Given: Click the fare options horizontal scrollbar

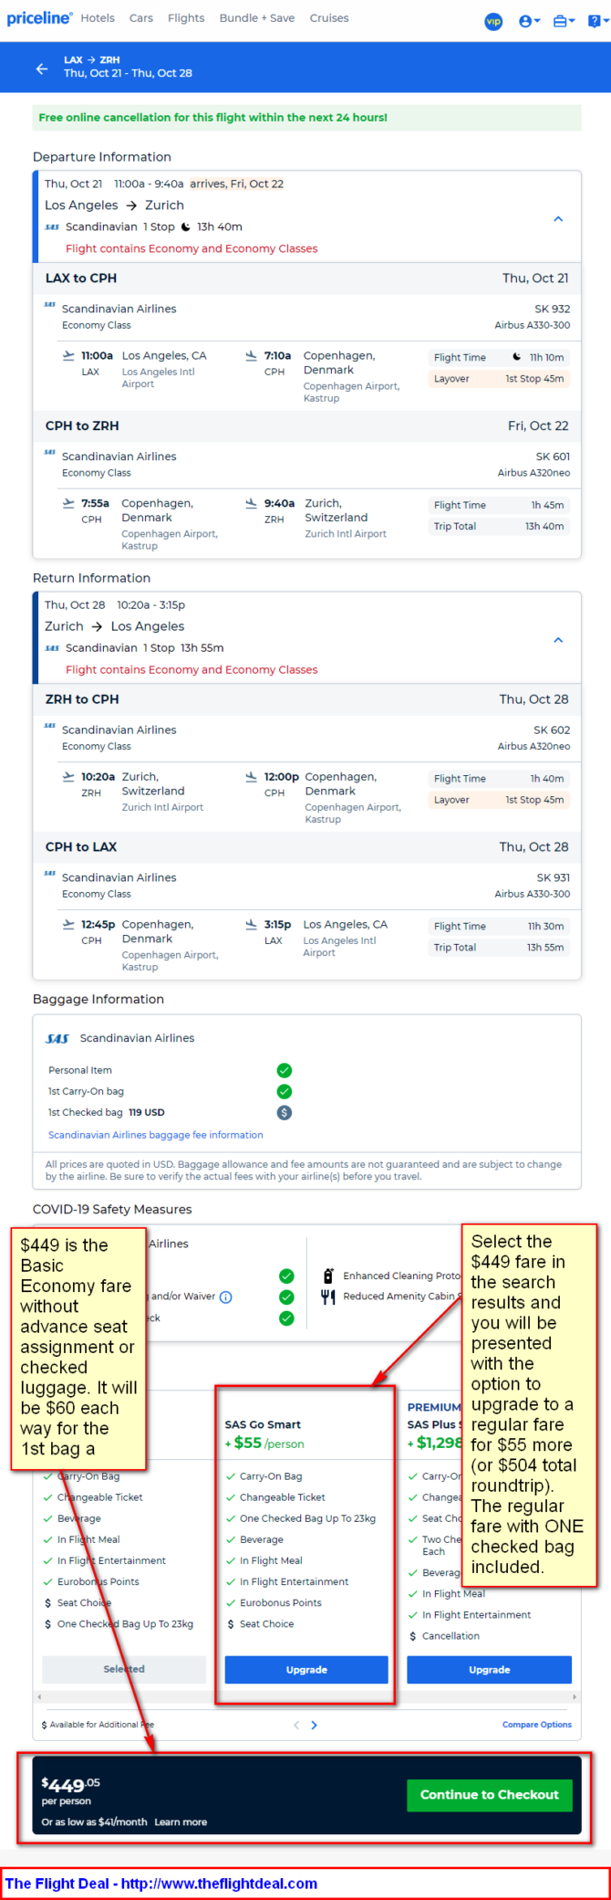Looking at the screenshot, I should (x=306, y=1696).
